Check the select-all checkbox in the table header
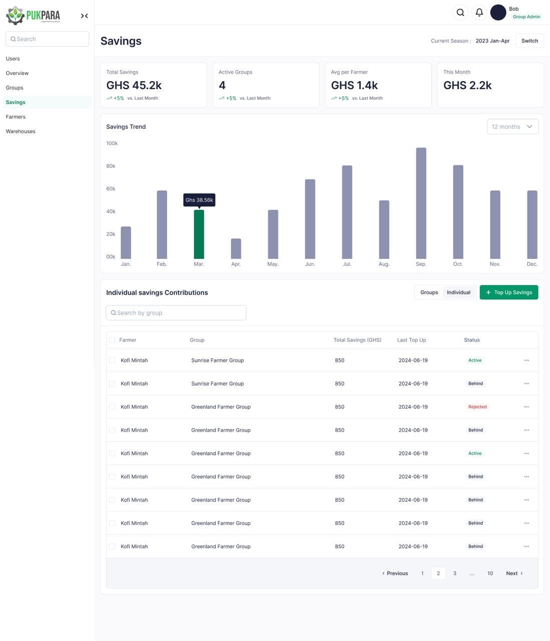 click(x=112, y=340)
